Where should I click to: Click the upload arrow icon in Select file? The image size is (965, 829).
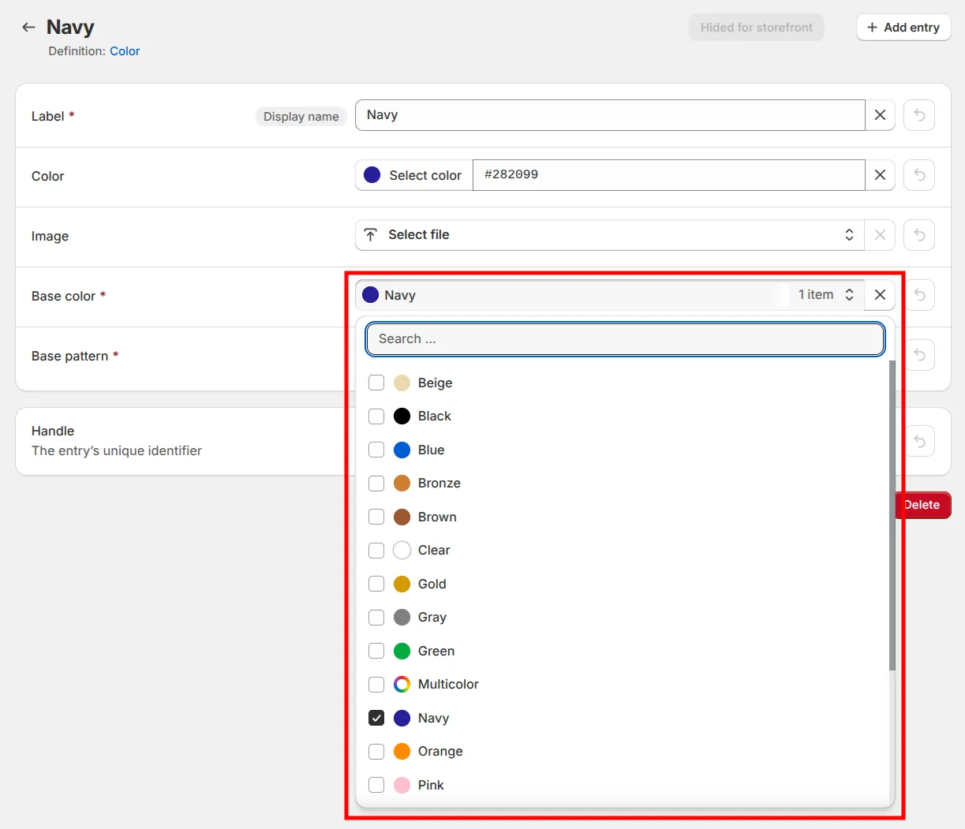click(x=371, y=235)
